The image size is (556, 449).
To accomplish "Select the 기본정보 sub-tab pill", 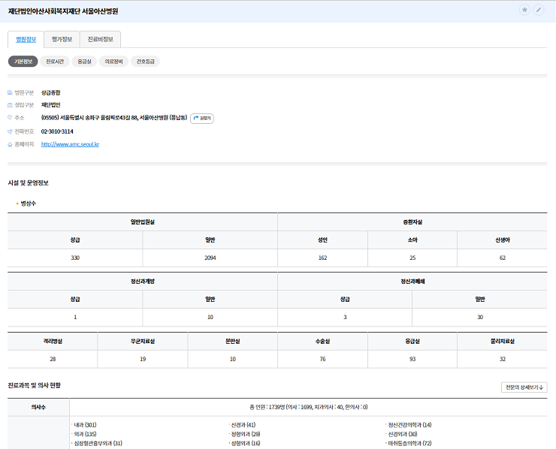I will (x=23, y=62).
